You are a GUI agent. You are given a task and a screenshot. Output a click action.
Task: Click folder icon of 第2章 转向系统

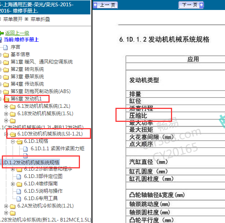6,70
